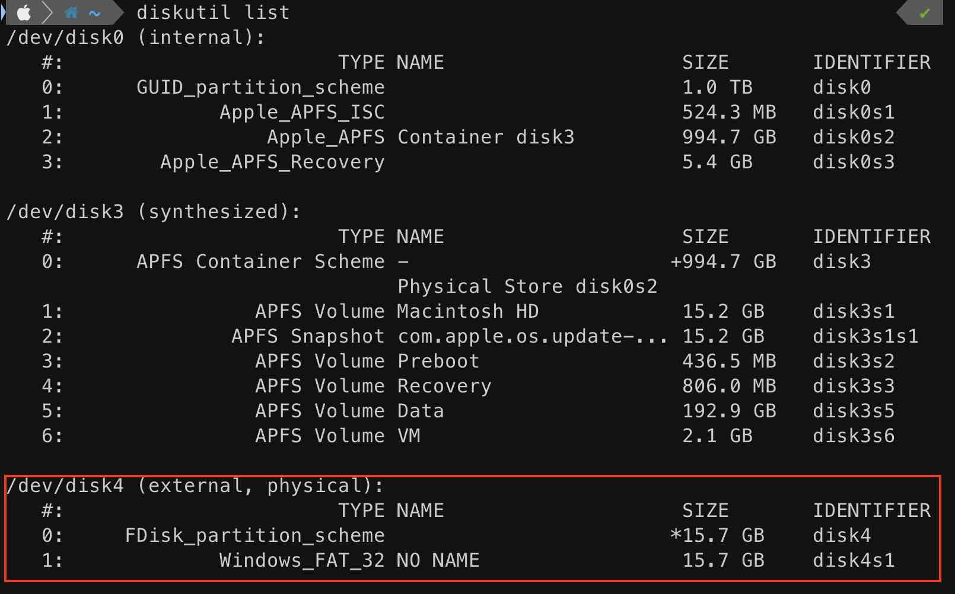Image resolution: width=955 pixels, height=594 pixels.
Task: Click 'FDisk_partition_scheme' type text
Action: [x=254, y=535]
